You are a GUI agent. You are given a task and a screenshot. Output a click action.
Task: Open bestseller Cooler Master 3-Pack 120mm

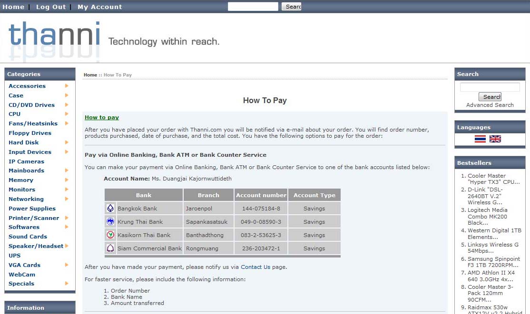tap(491, 293)
